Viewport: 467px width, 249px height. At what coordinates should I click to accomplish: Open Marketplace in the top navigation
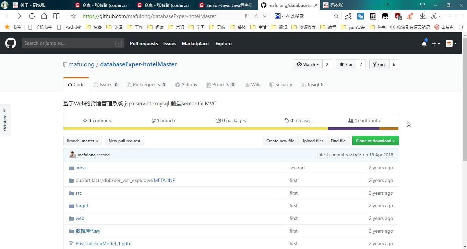tap(195, 43)
